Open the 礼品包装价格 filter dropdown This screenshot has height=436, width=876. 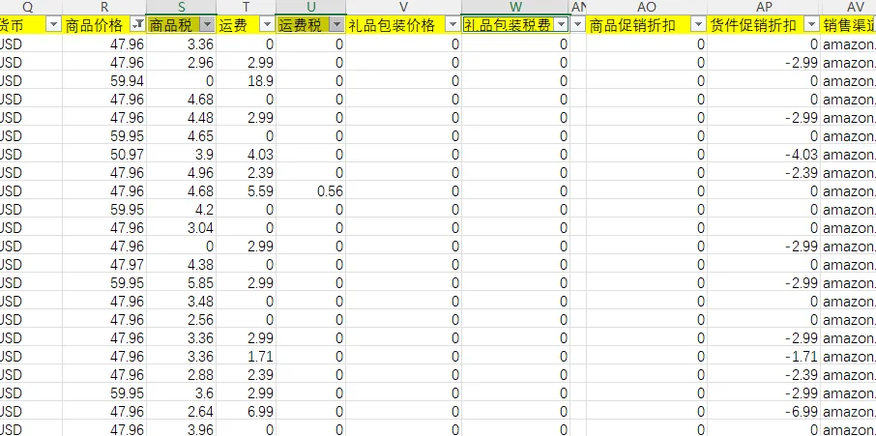click(453, 25)
